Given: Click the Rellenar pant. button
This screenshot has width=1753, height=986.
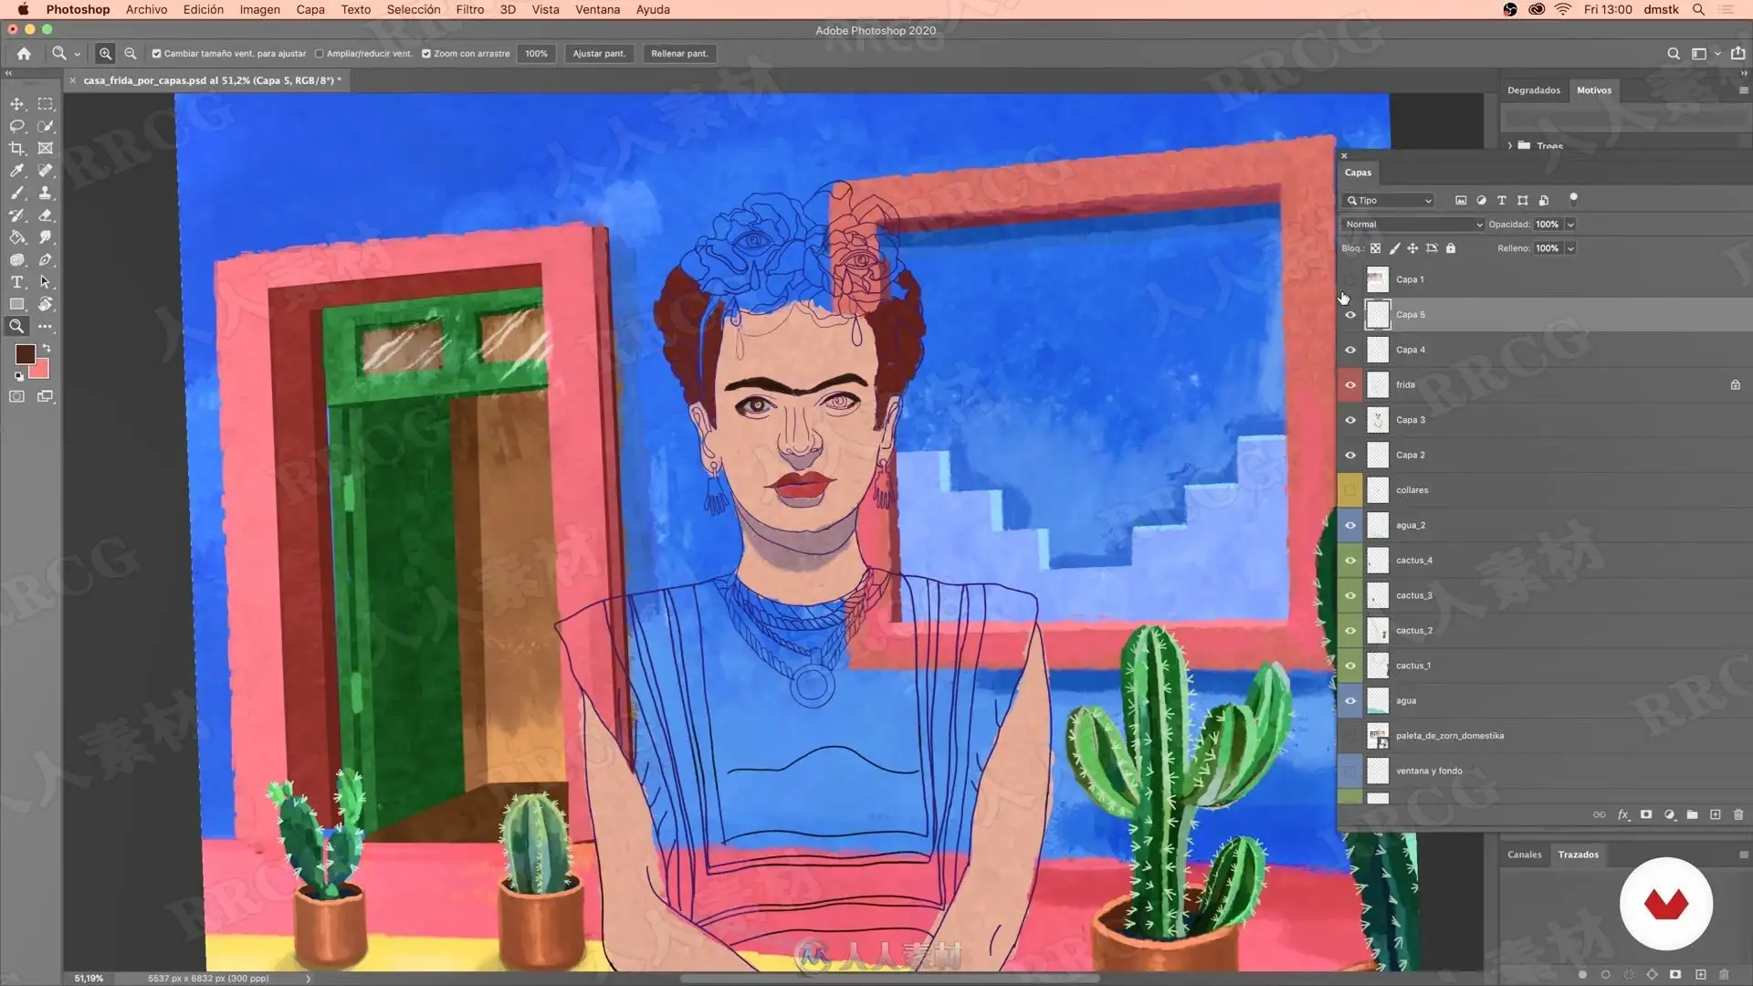Looking at the screenshot, I should coord(679,54).
